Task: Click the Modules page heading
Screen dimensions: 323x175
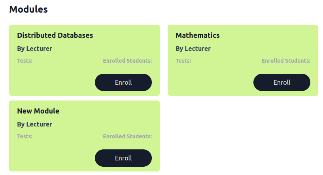Action: (28, 9)
